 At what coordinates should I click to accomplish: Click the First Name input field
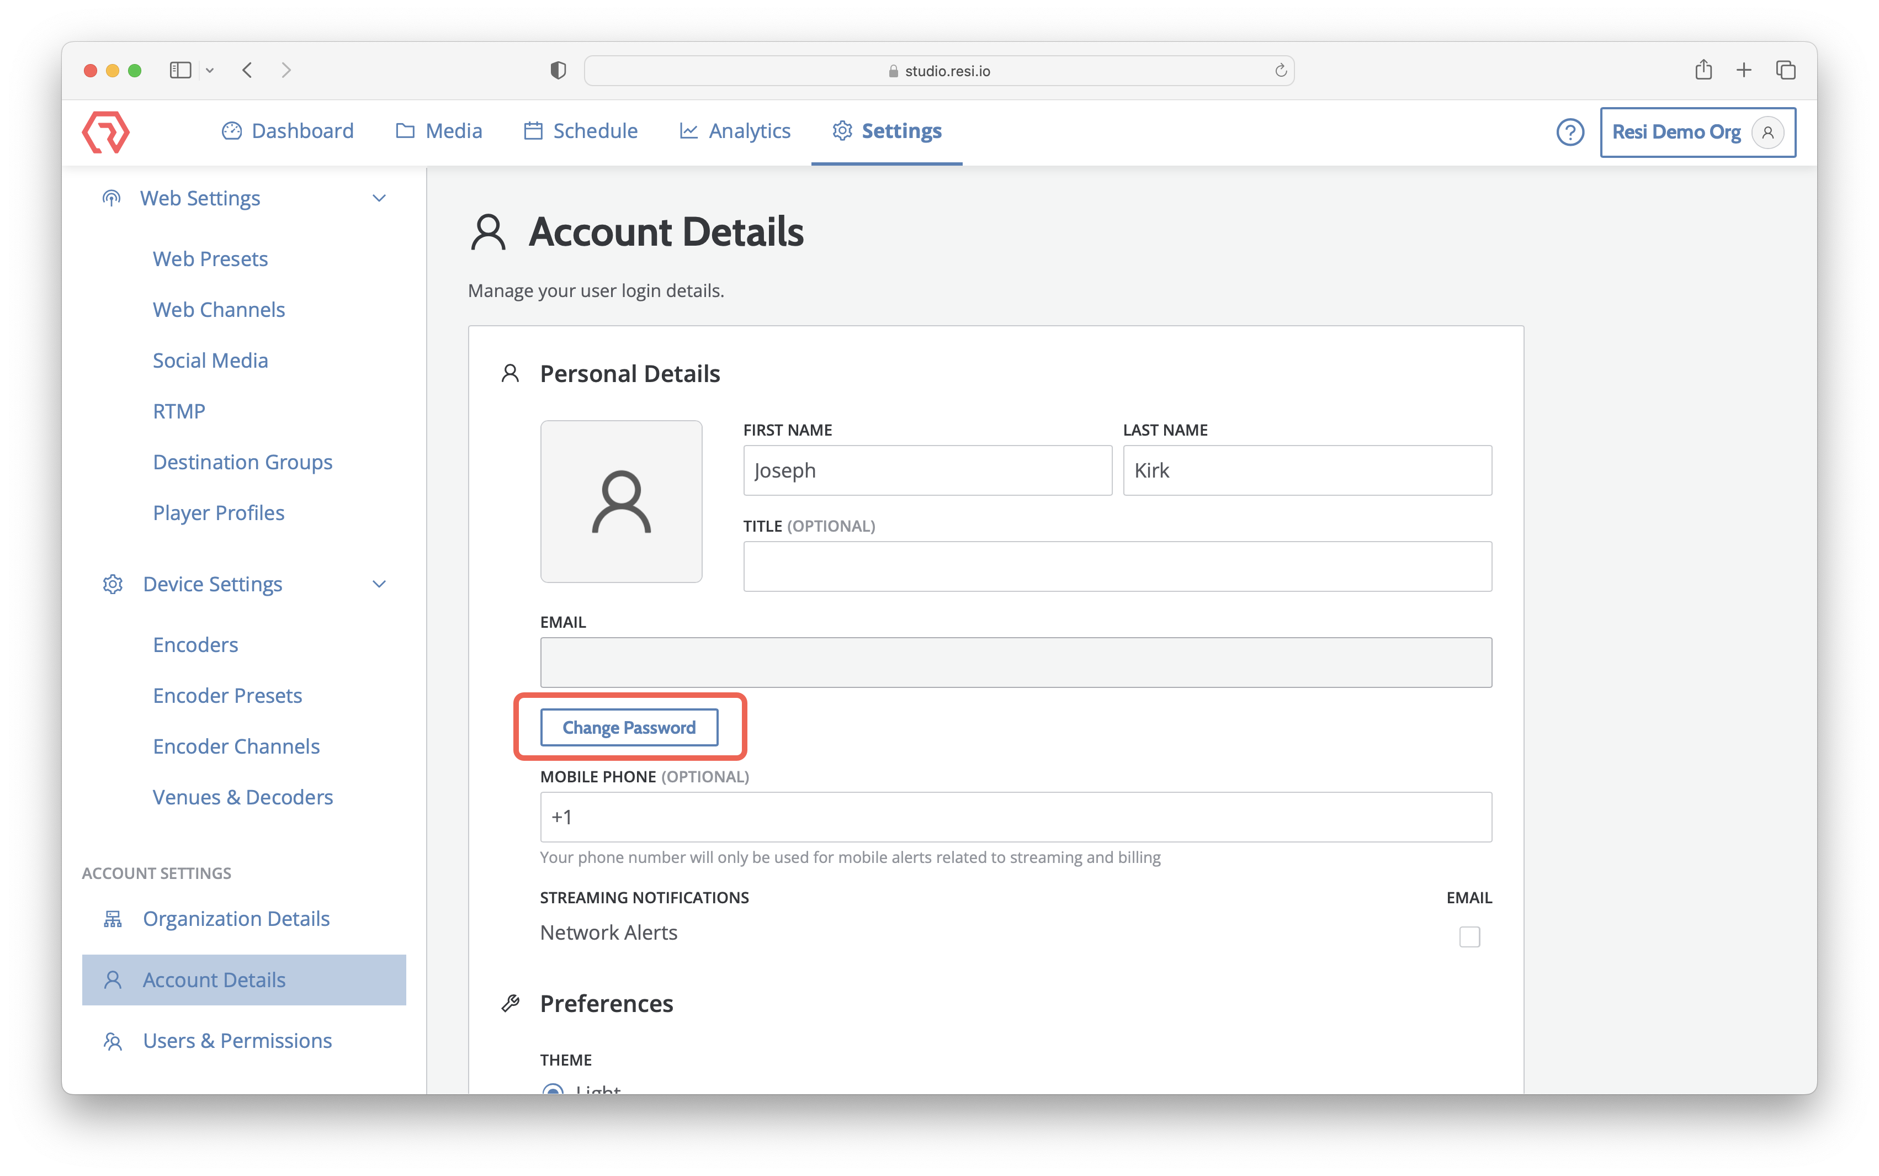click(x=927, y=470)
